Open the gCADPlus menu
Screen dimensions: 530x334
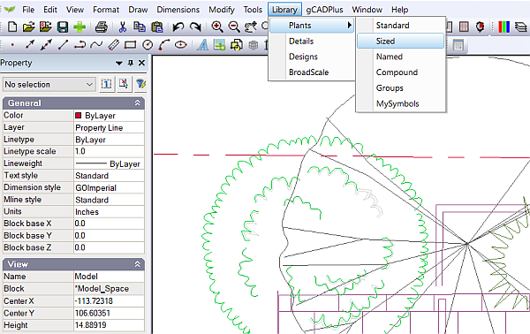pyautogui.click(x=324, y=10)
